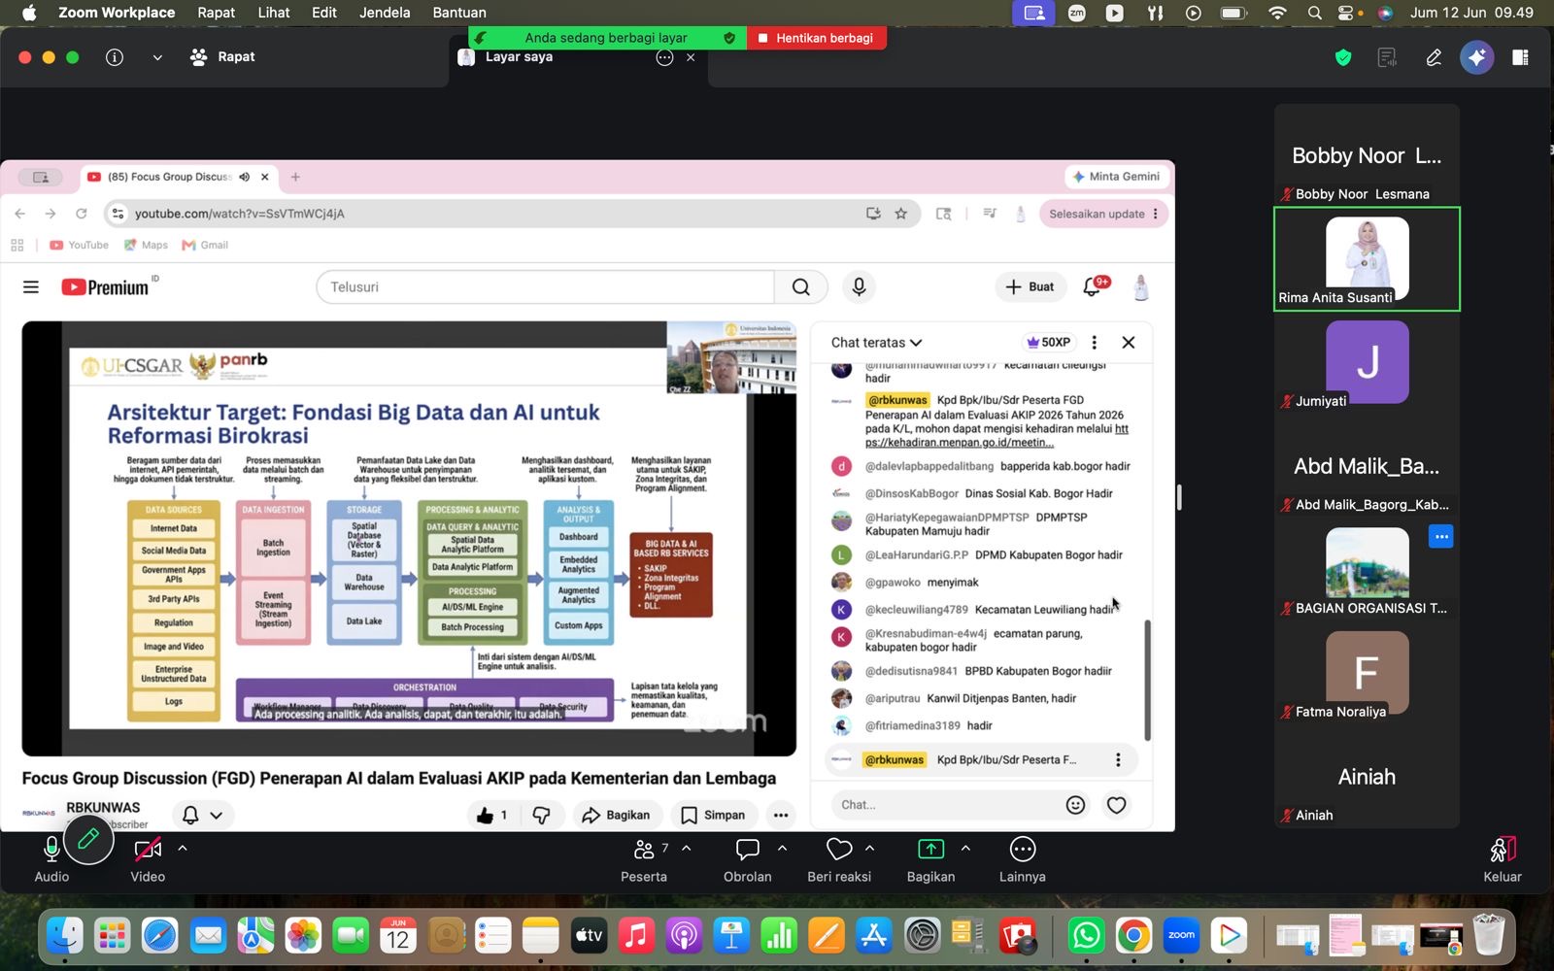Mute the YouTube tab audio
The image size is (1554, 971).
(x=245, y=177)
